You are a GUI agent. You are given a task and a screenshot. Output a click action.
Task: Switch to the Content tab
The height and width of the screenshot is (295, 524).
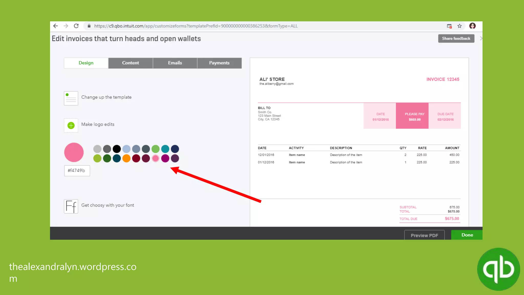pyautogui.click(x=130, y=63)
